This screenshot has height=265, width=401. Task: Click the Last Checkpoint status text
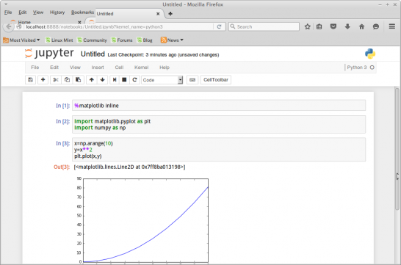(163, 54)
